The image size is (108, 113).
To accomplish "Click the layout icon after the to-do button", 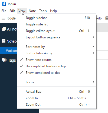I will pyautogui.click(x=107, y=18).
